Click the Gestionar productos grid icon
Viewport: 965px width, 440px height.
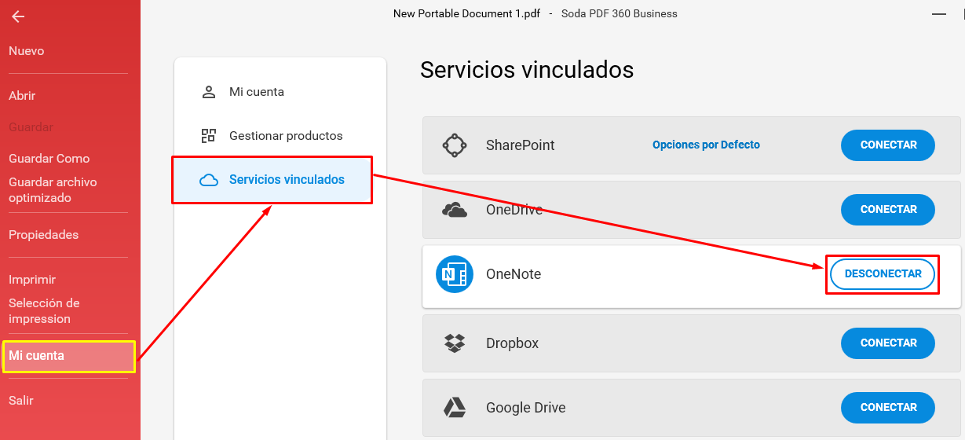pos(208,136)
